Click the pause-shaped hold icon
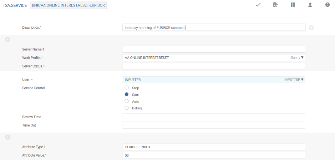This screenshot has height=161, width=335. coord(293,5)
